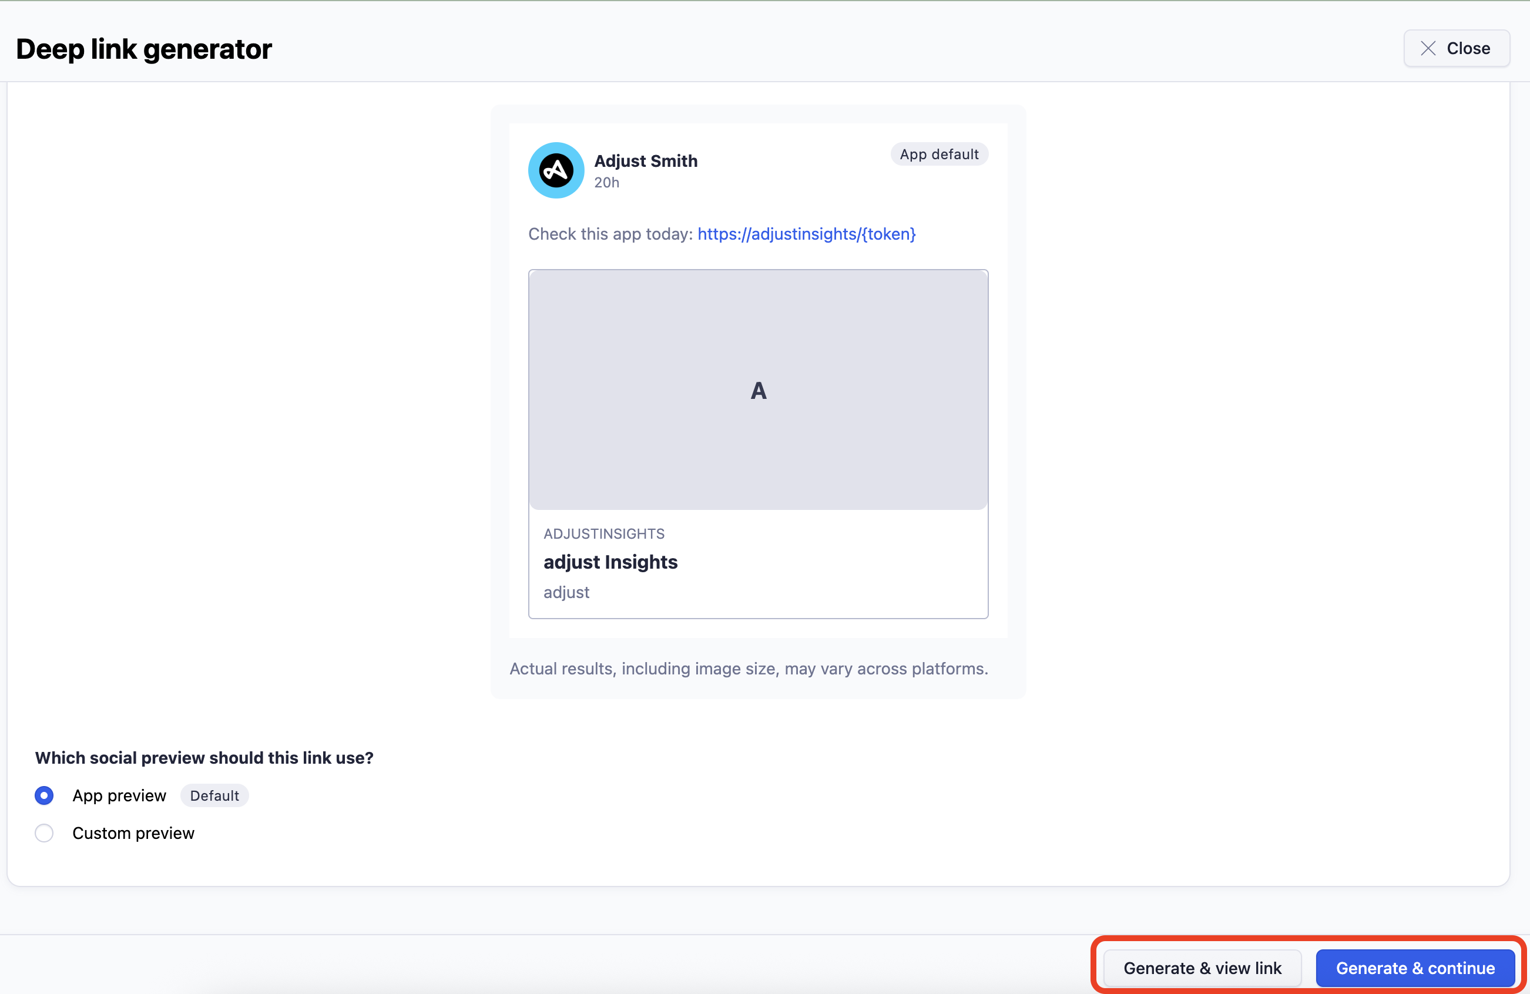Screen dimensions: 1530x994
Task: Click the Adjust Smith avatar logo icon
Action: (556, 170)
